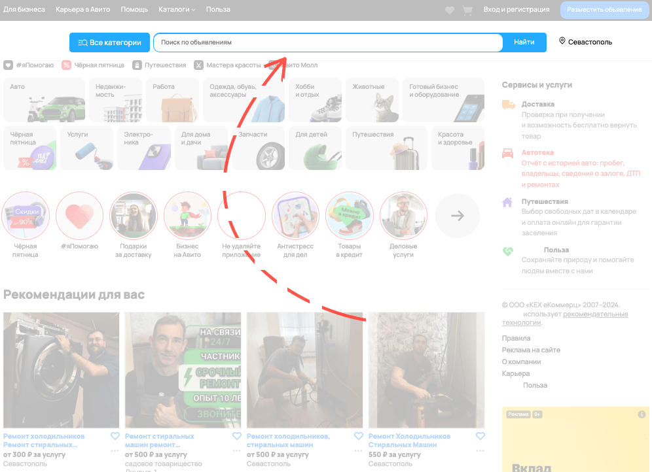652x472 pixels.
Task: Open the Работа category tile
Action: point(173,100)
